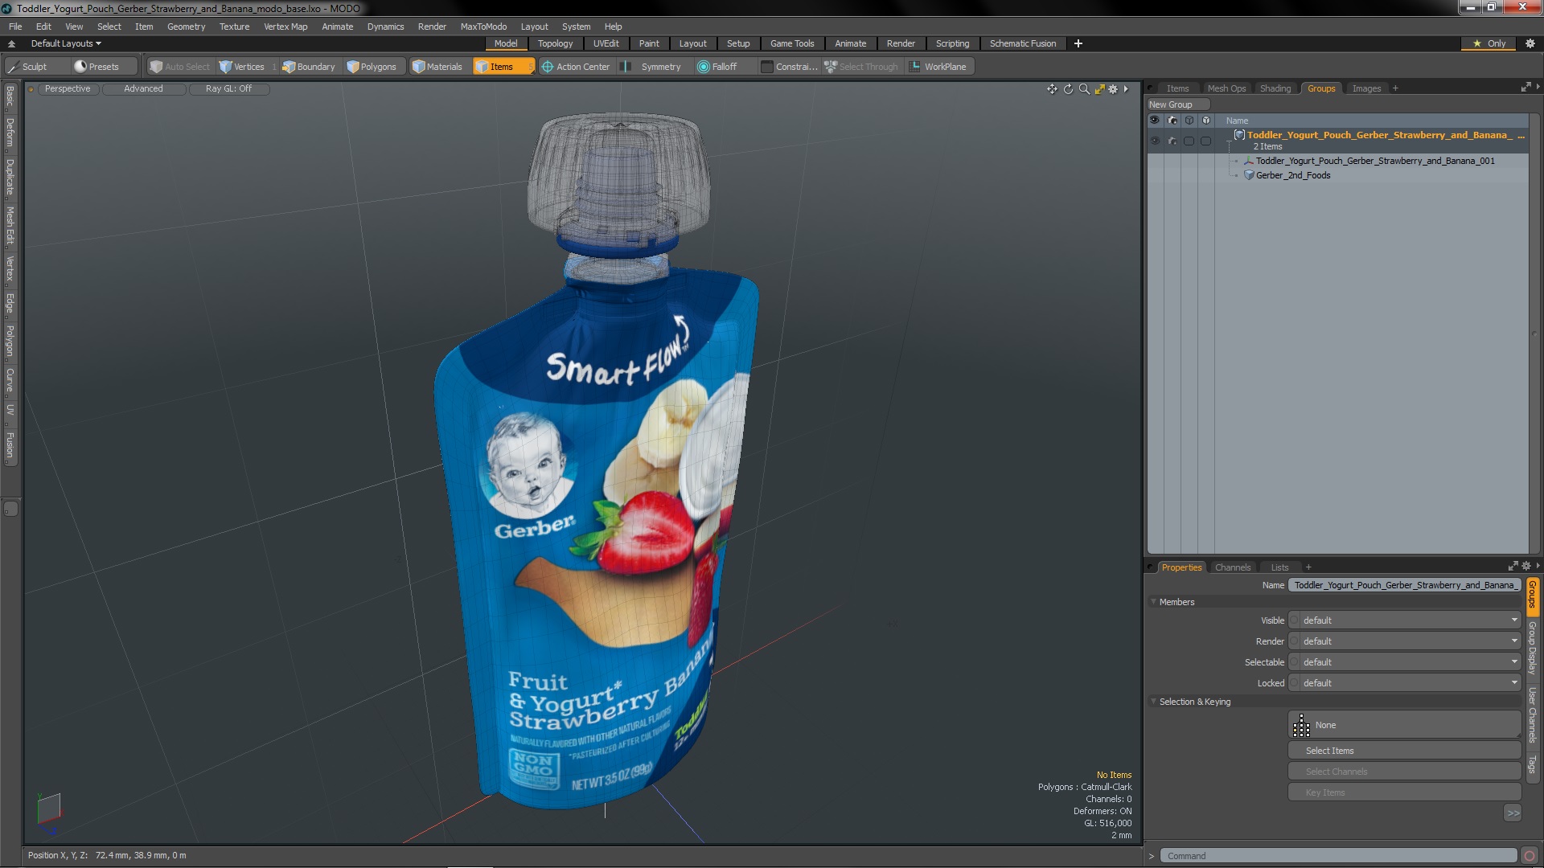The width and height of the screenshot is (1544, 868).
Task: Open the Action Center menu
Action: click(x=576, y=67)
